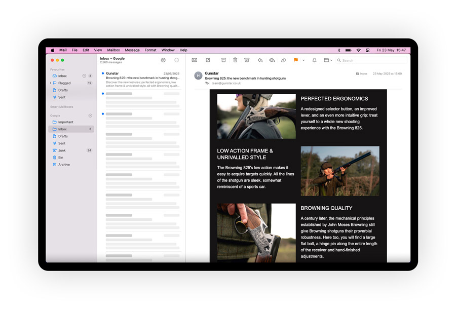This screenshot has height=309, width=456.
Task: Flag the message with the orange flag
Action: pyautogui.click(x=296, y=60)
